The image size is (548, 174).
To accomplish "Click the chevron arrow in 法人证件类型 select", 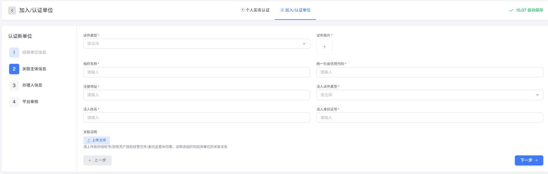I will pyautogui.click(x=537, y=95).
